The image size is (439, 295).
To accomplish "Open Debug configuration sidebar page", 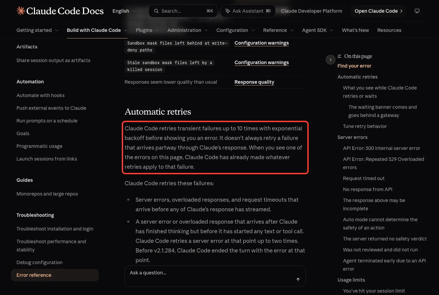I will coord(39,262).
